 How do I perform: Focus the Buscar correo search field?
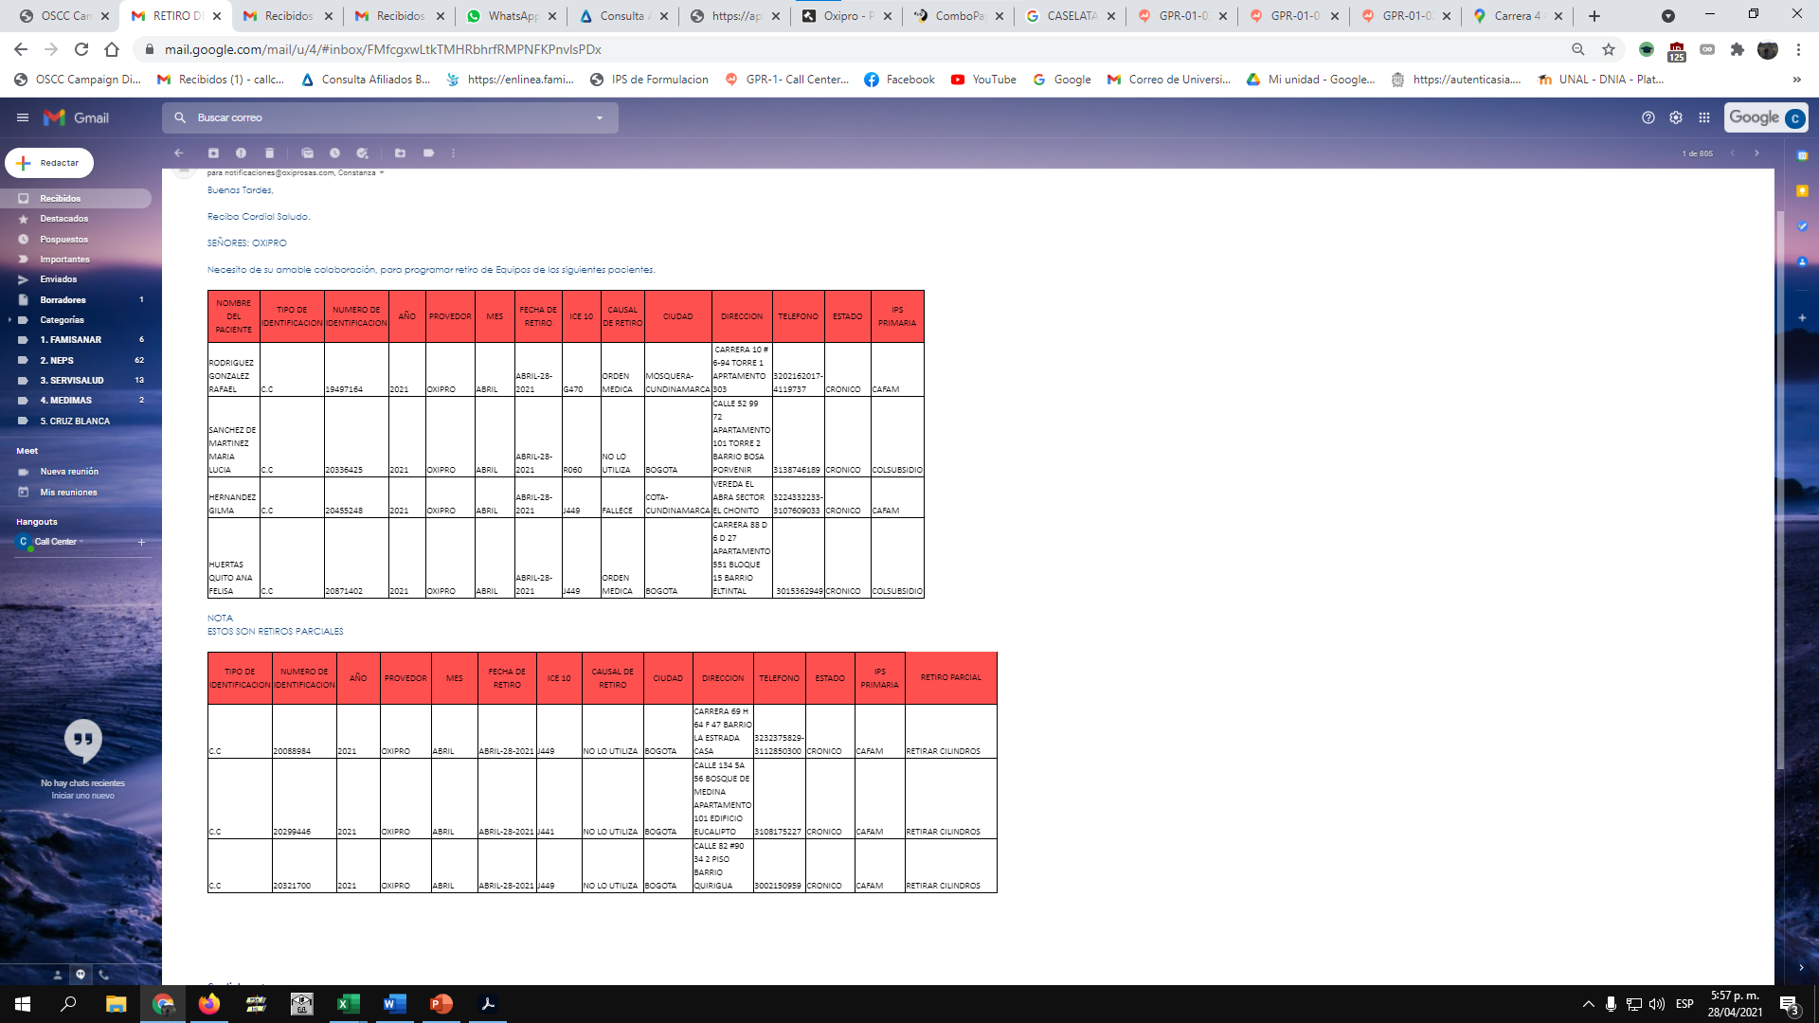[x=388, y=117]
